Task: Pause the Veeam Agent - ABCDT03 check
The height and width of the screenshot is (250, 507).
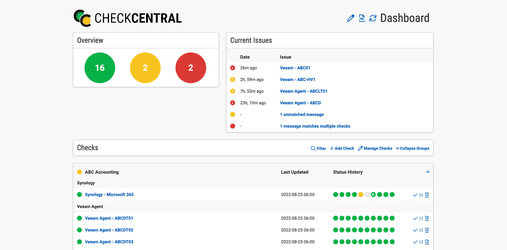Action: coord(421,242)
